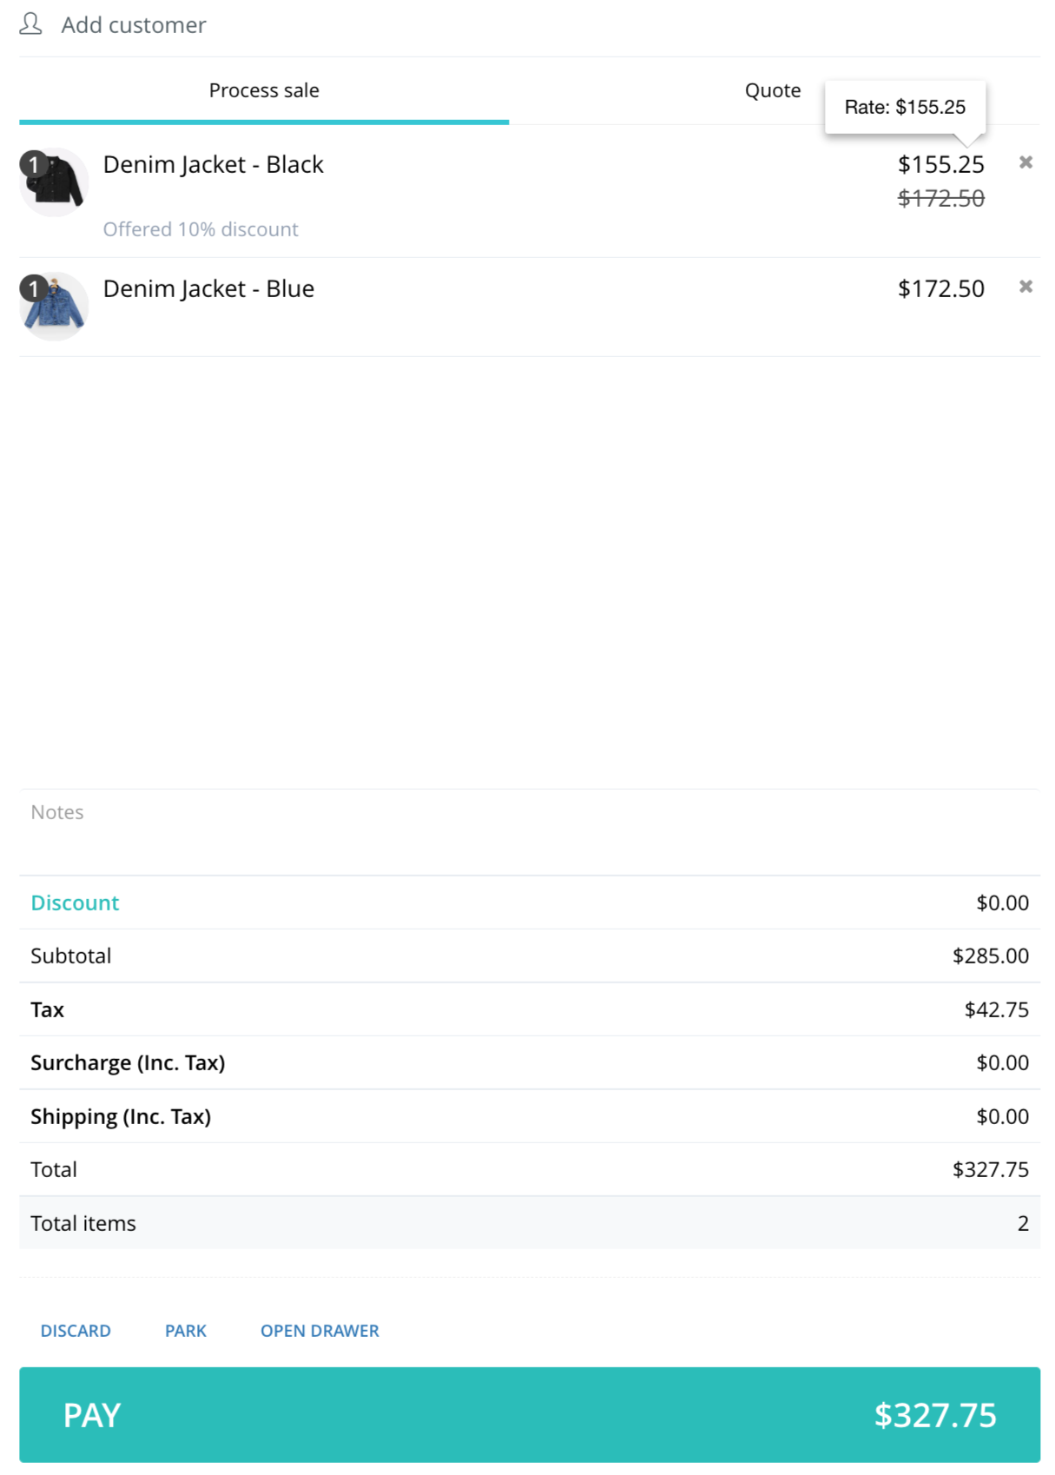
Task: Switch to the Quote tab
Action: (x=773, y=90)
